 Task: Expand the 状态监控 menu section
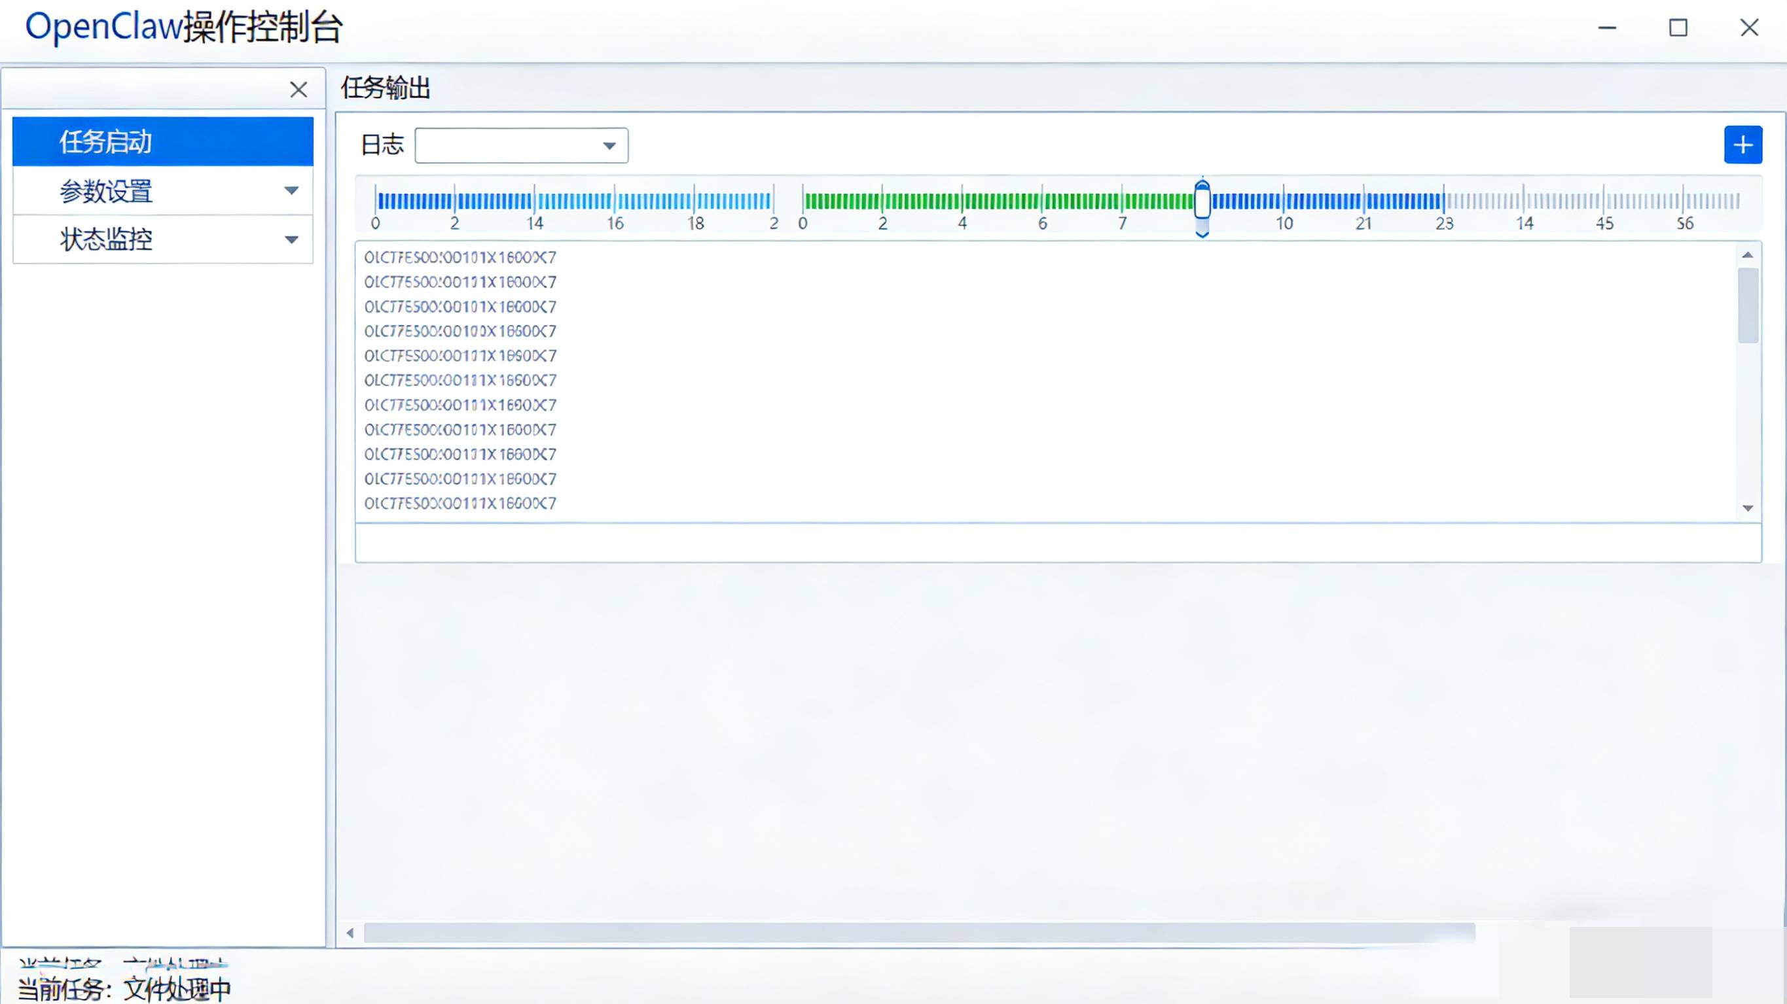click(x=291, y=240)
